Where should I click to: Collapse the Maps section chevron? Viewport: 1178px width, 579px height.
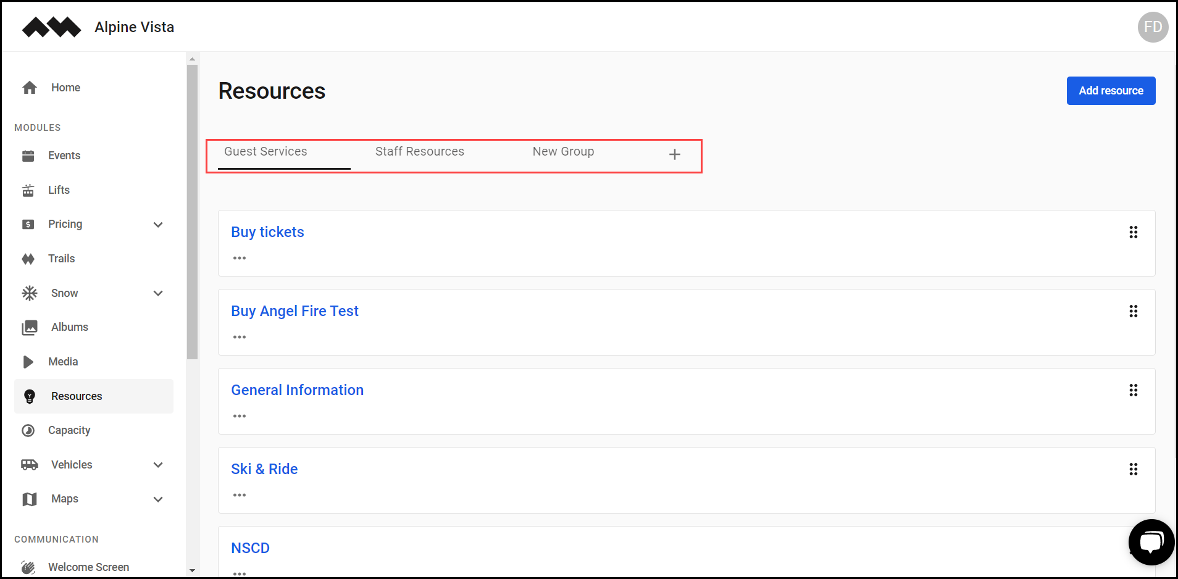click(x=158, y=499)
